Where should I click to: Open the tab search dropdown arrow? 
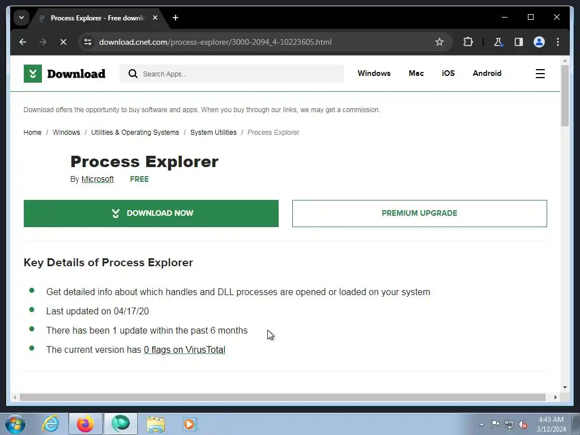coord(22,18)
